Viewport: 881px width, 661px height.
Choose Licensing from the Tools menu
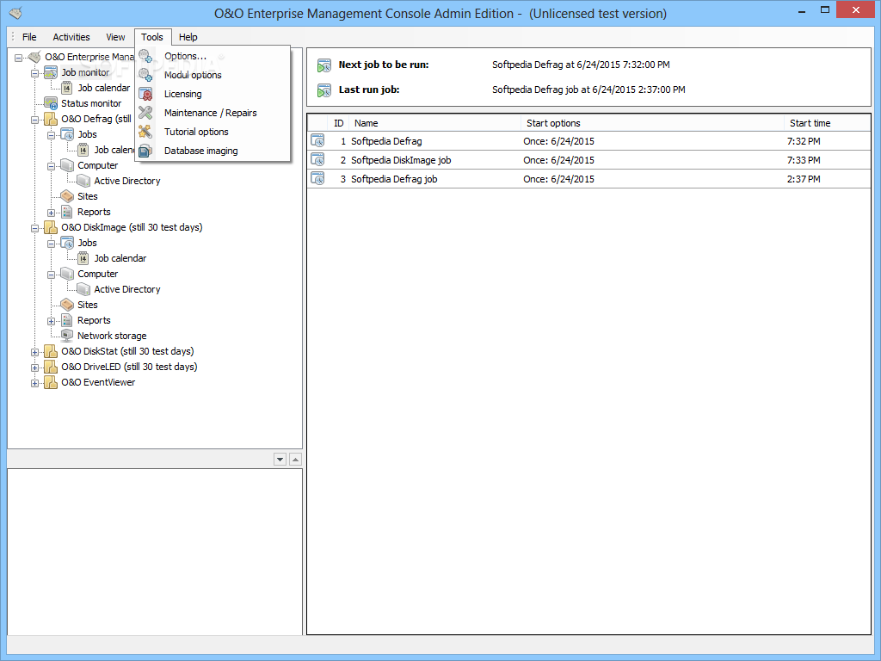[183, 94]
